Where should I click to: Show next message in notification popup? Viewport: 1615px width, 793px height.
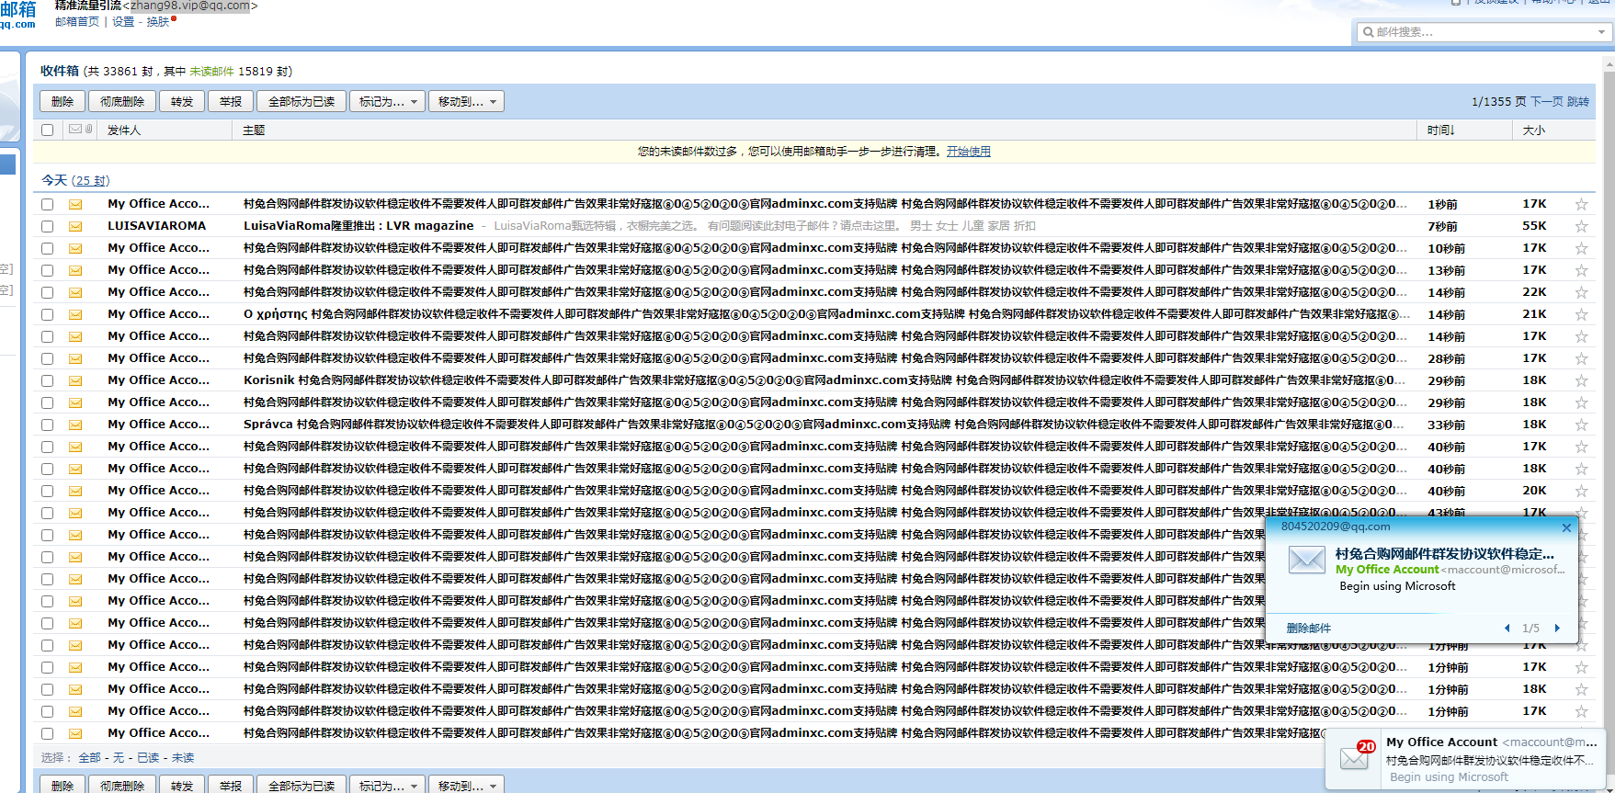coord(1557,629)
